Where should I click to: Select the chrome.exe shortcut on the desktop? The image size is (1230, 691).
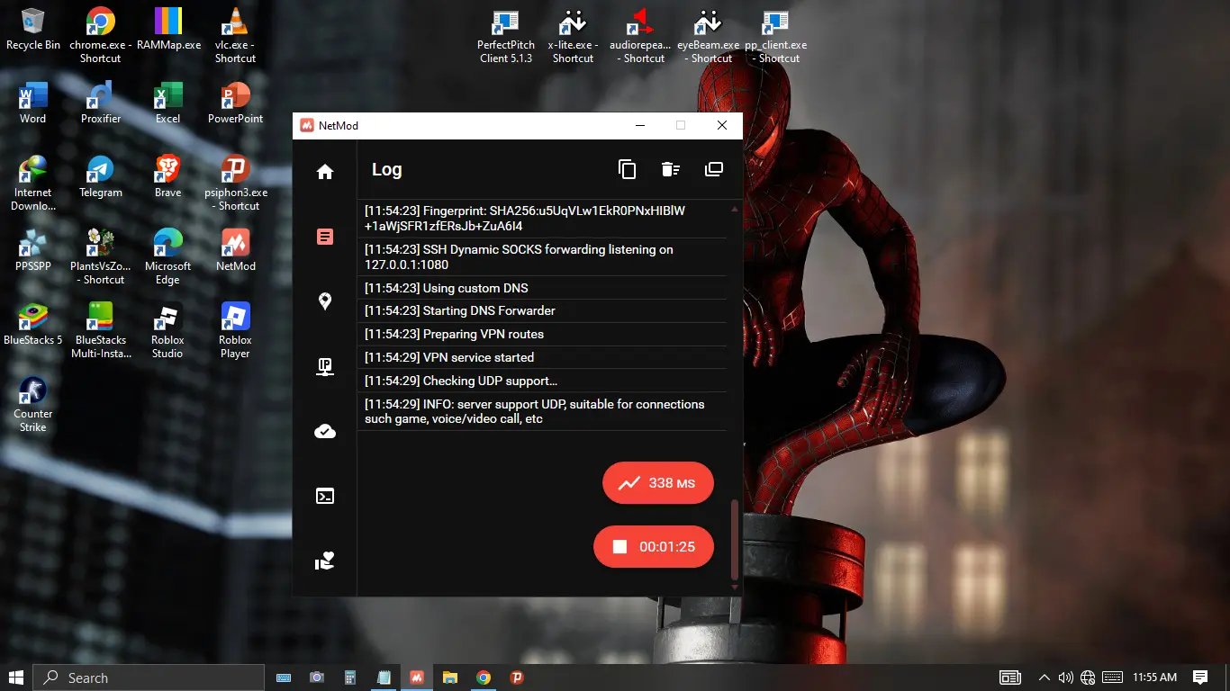pyautogui.click(x=101, y=36)
